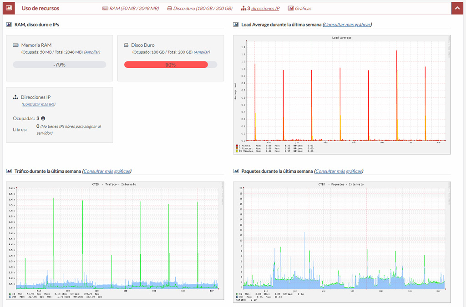The image size is (466, 307).
Task: Collapse the Uso de recursos panel
Action: 457,8
